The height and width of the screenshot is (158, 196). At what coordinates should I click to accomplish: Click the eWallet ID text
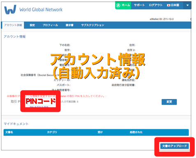coord(161,19)
